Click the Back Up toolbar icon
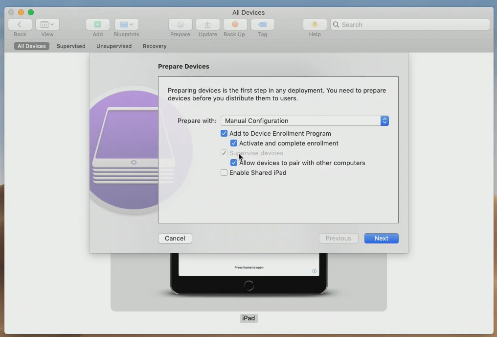 pos(235,24)
